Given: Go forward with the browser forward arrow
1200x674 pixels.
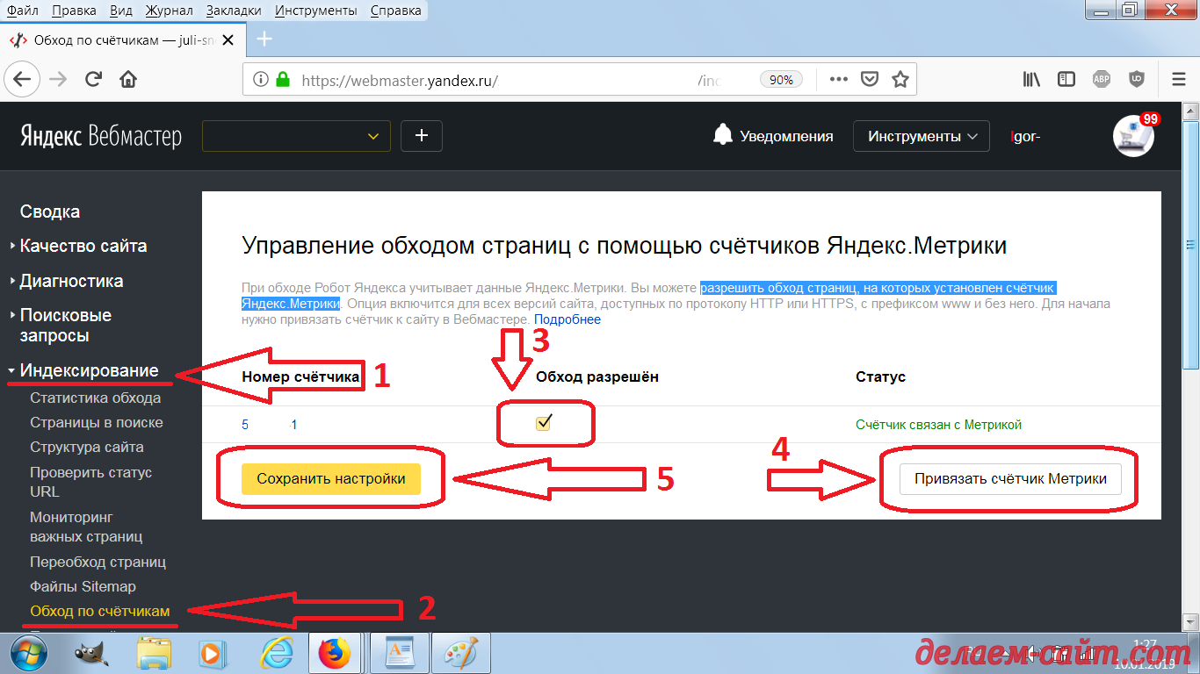Looking at the screenshot, I should [x=58, y=79].
